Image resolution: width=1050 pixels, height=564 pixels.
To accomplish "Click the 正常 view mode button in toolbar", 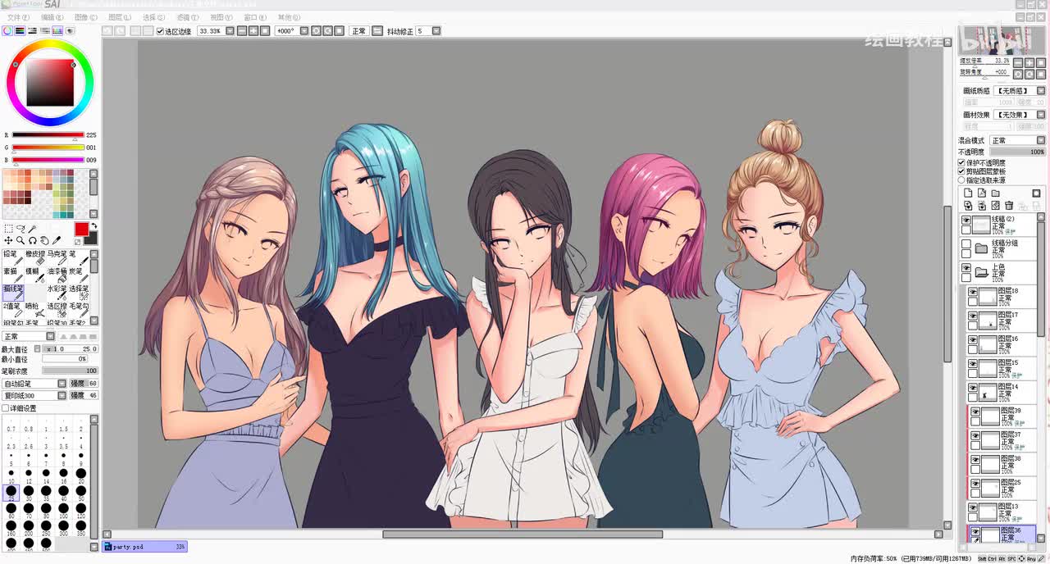I will point(358,31).
